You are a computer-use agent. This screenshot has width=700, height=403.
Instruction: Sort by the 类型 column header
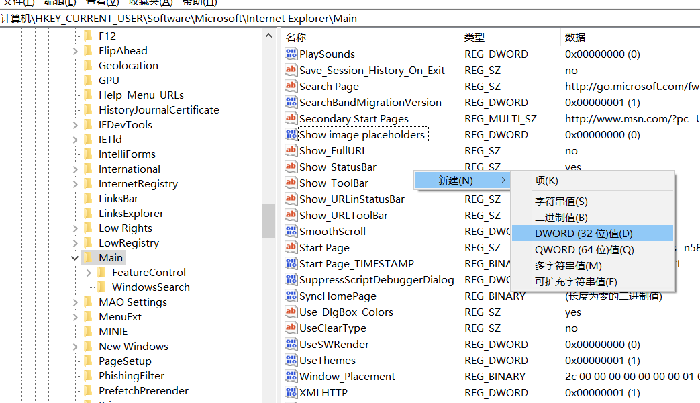click(510, 37)
